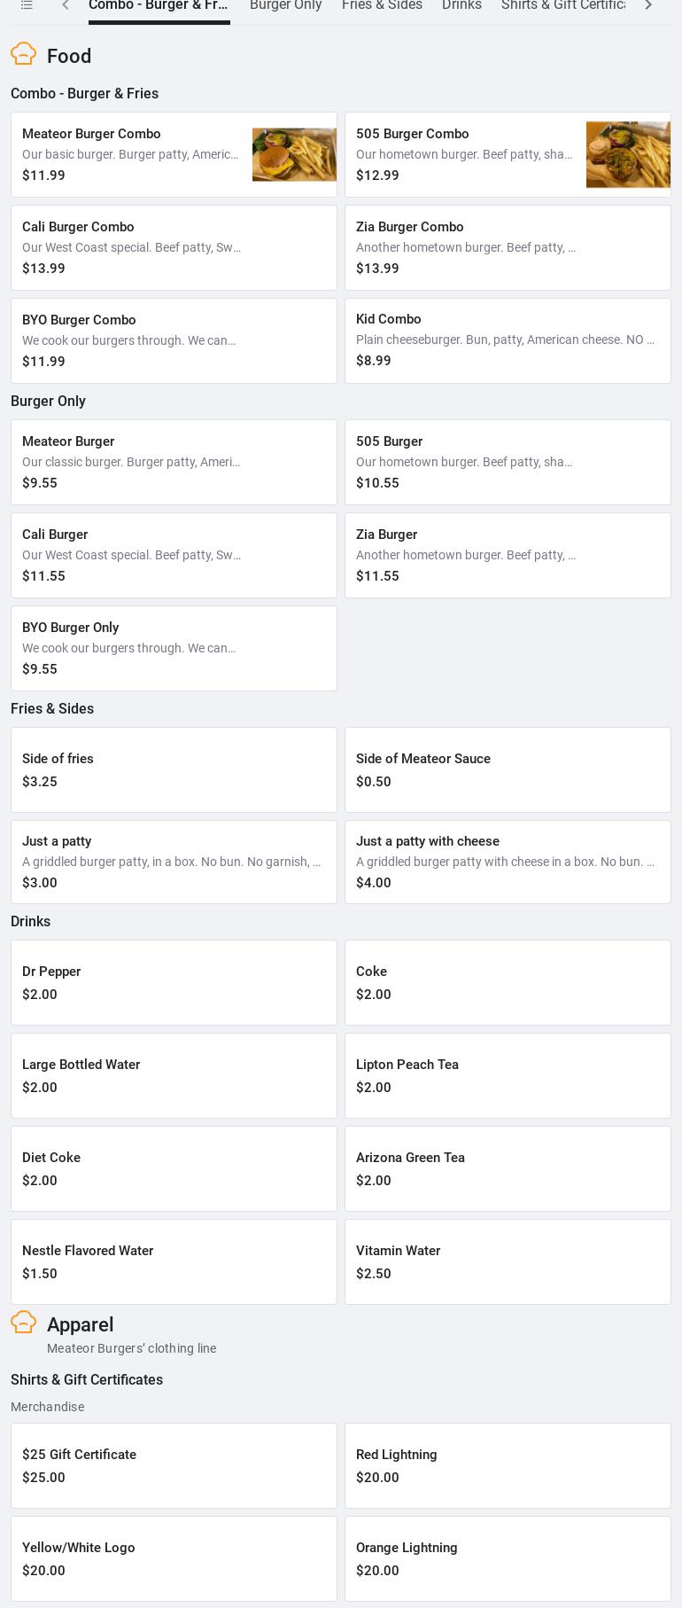Screen dimensions: 682x1608
Task: Select the Orange Lightning shirt
Action: 508,1558
